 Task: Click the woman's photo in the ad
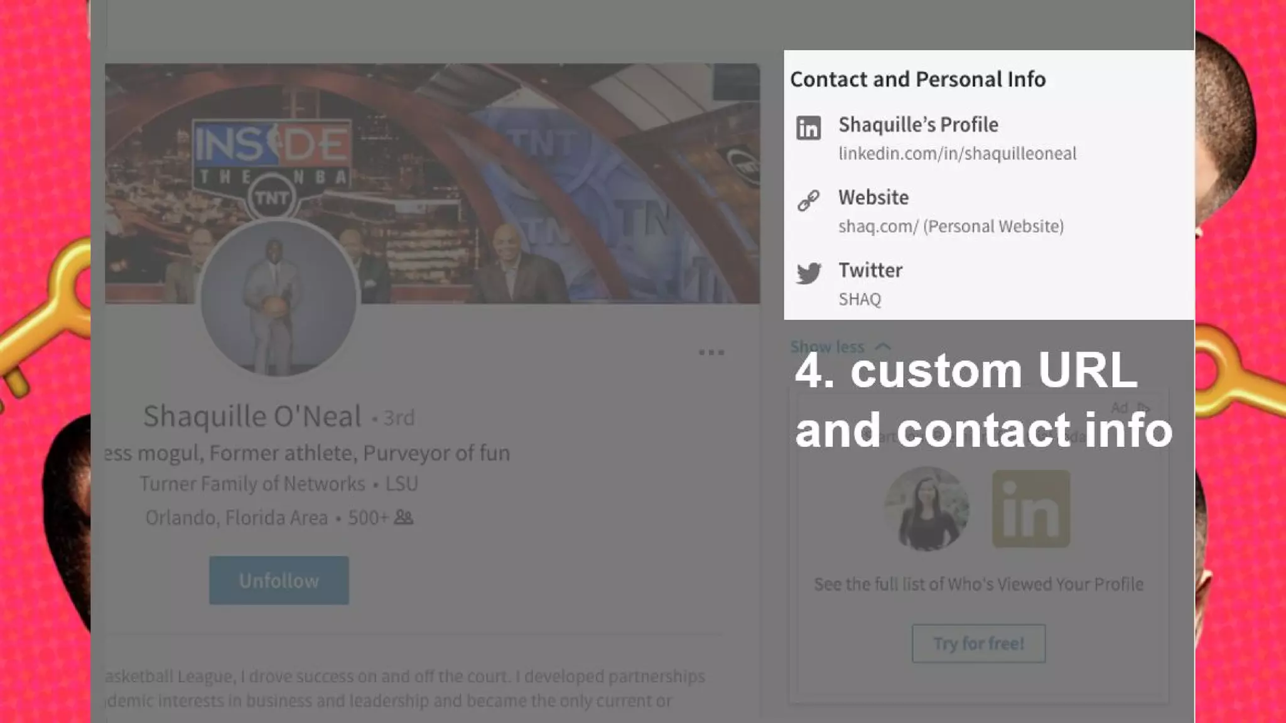click(x=926, y=509)
